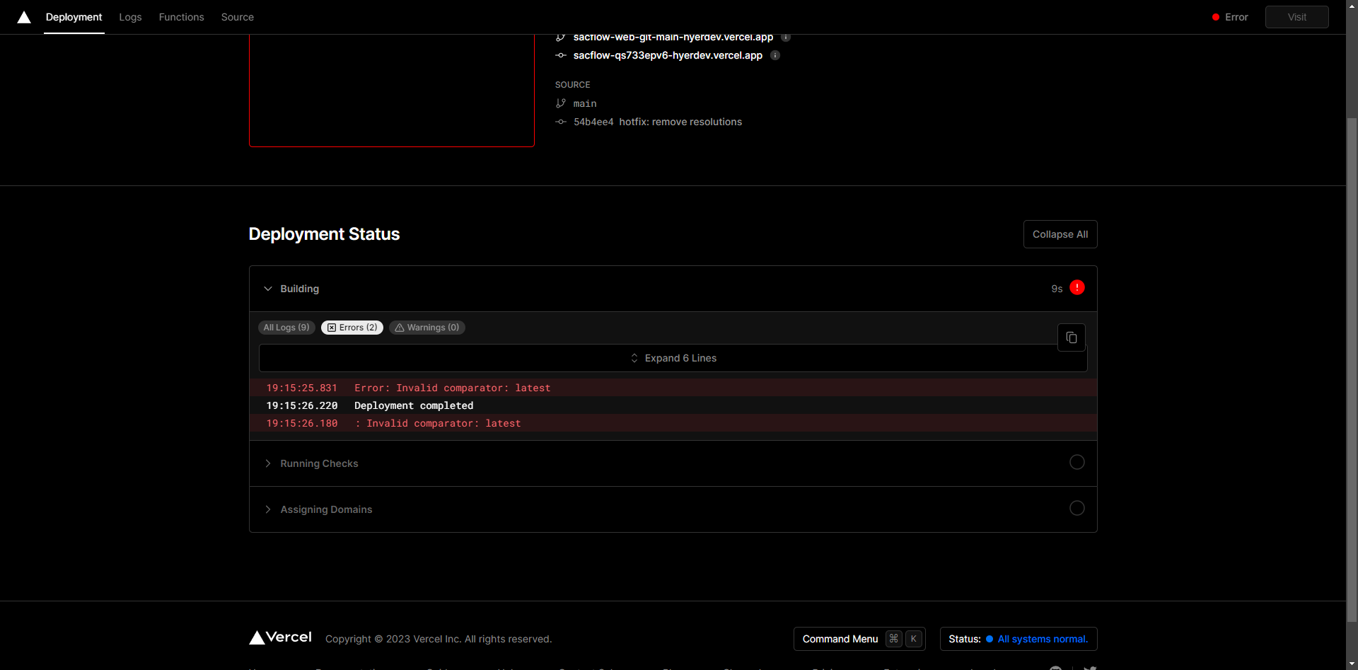Click the branch icon beside main
Image resolution: width=1358 pixels, height=670 pixels.
click(561, 103)
